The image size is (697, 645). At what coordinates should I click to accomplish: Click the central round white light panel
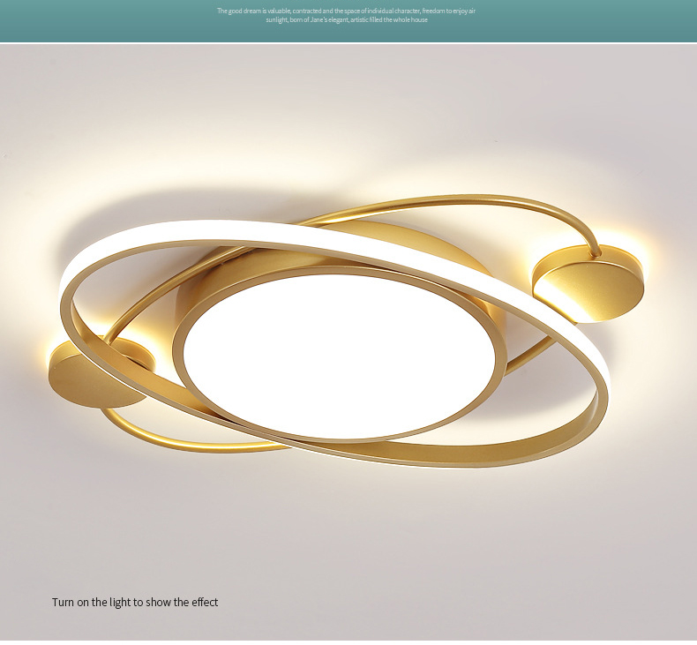(340, 356)
